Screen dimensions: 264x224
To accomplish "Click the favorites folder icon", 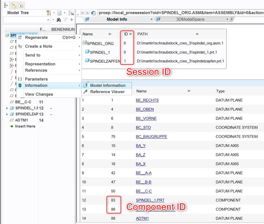I will pos(21,6).
